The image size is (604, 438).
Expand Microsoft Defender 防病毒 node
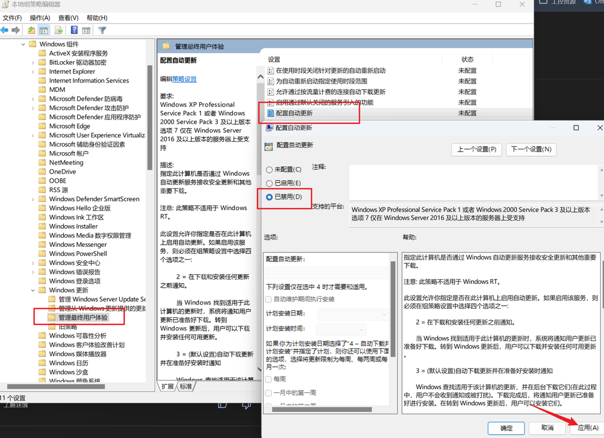(x=33, y=99)
